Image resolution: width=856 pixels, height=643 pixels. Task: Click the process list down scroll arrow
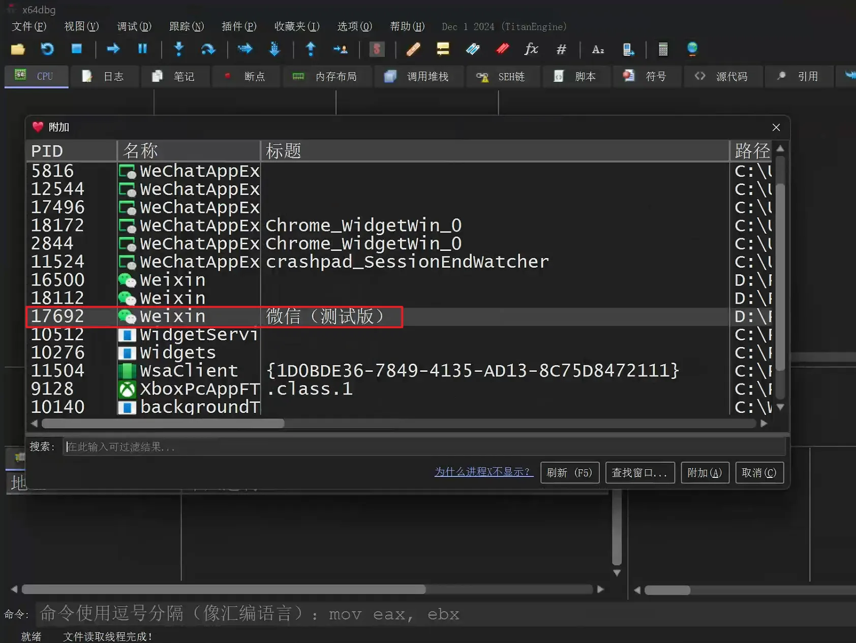780,407
